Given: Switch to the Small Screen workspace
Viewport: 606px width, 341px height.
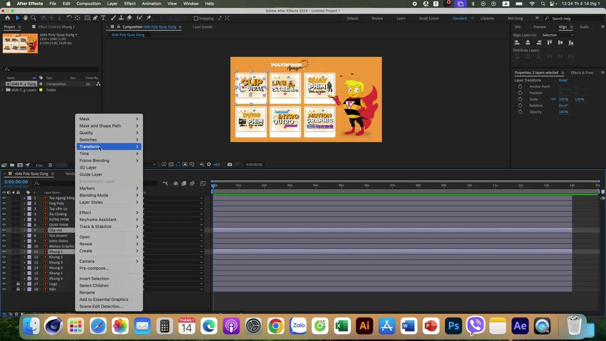Looking at the screenshot, I should pyautogui.click(x=429, y=18).
